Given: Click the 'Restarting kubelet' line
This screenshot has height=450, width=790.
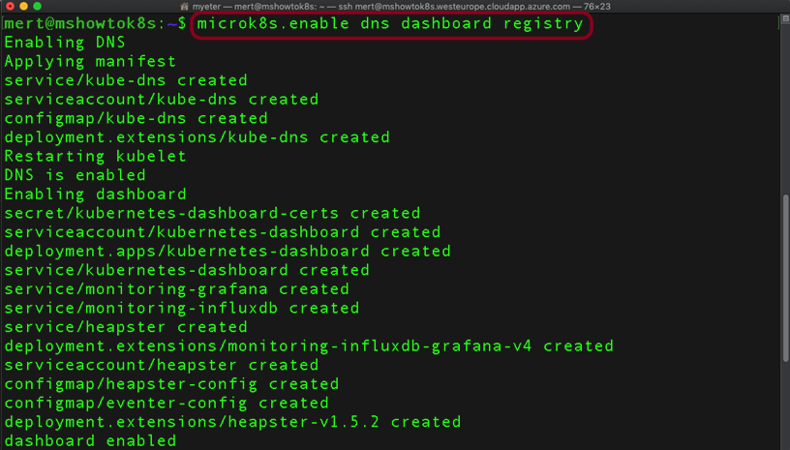Looking at the screenshot, I should [x=95, y=156].
